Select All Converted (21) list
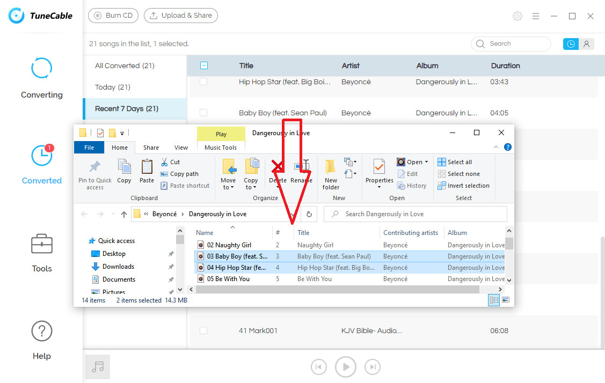 125,65
